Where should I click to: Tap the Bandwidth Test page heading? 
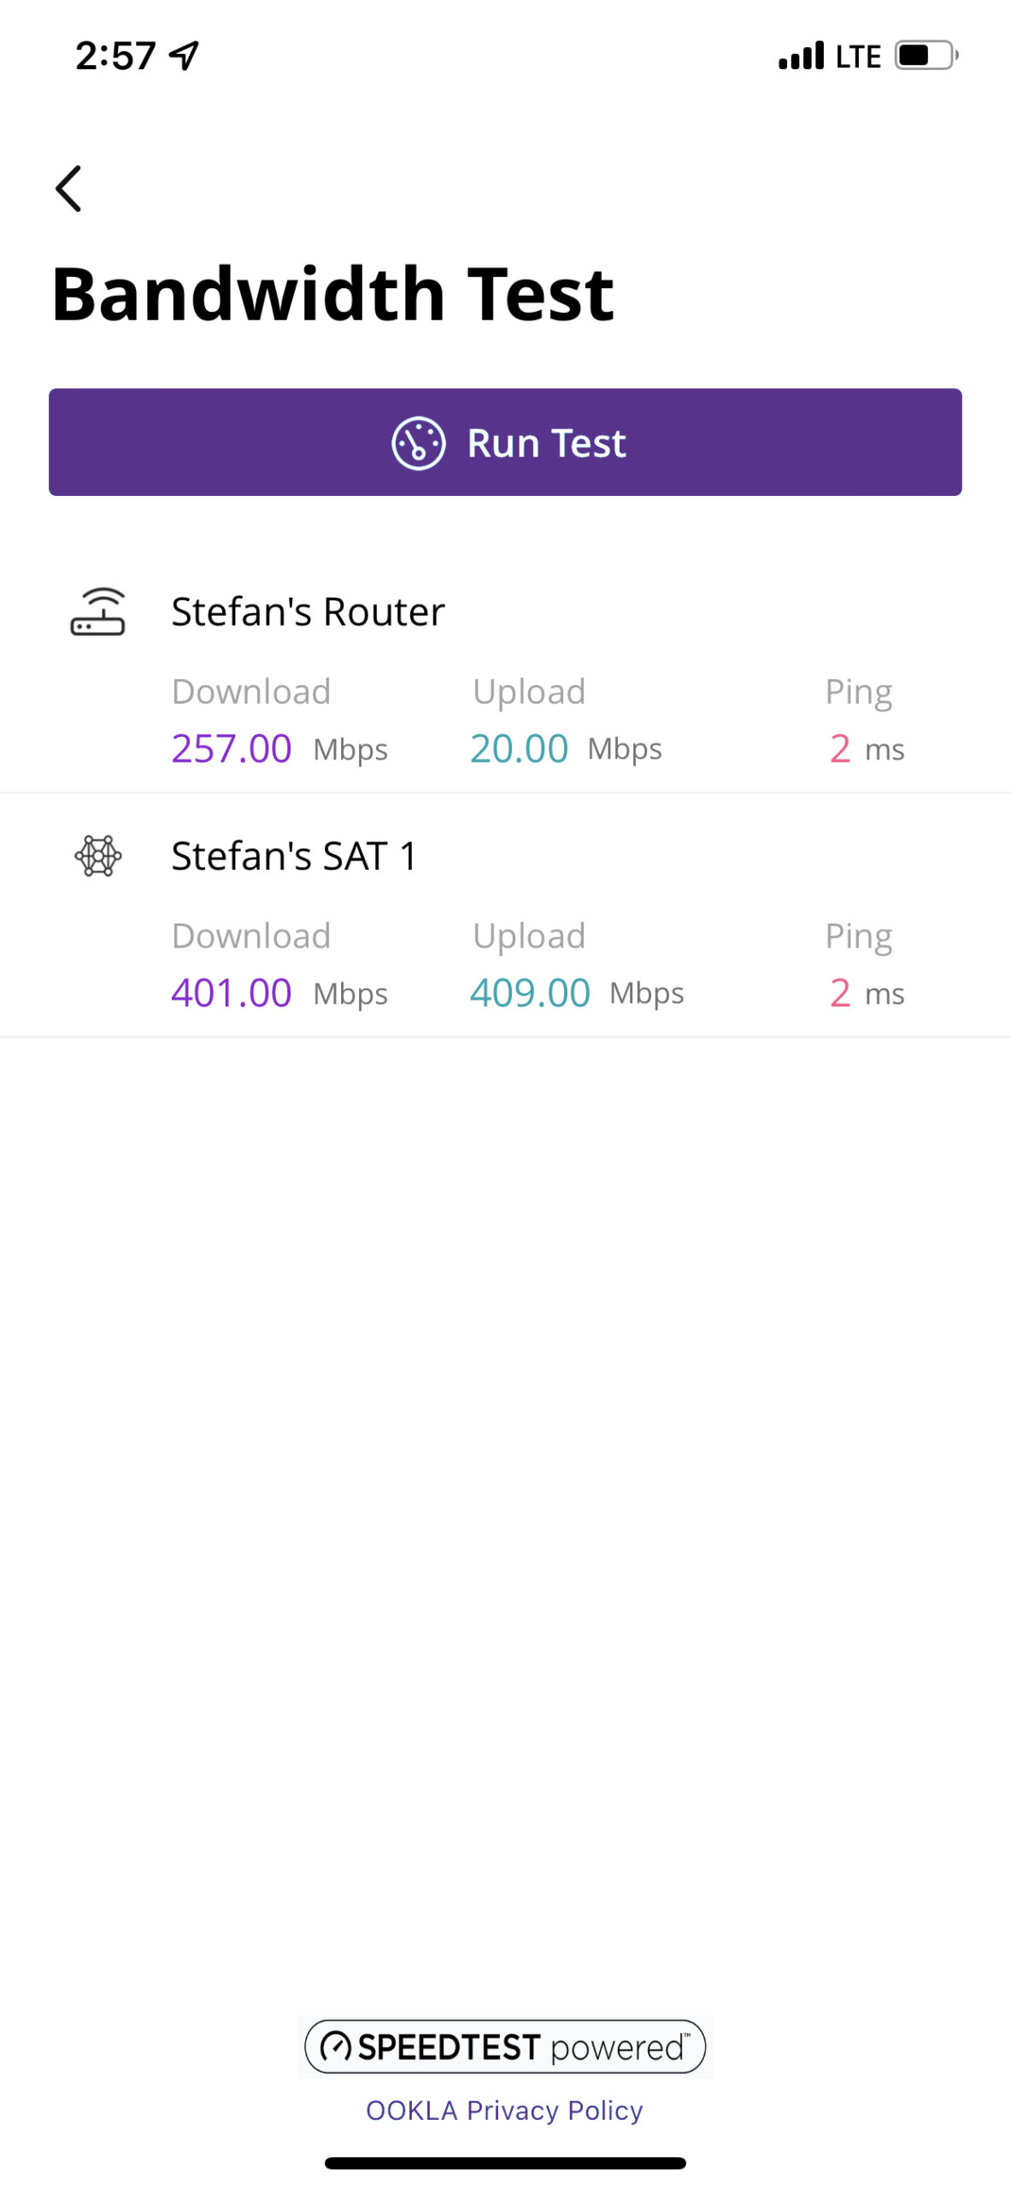pos(332,294)
